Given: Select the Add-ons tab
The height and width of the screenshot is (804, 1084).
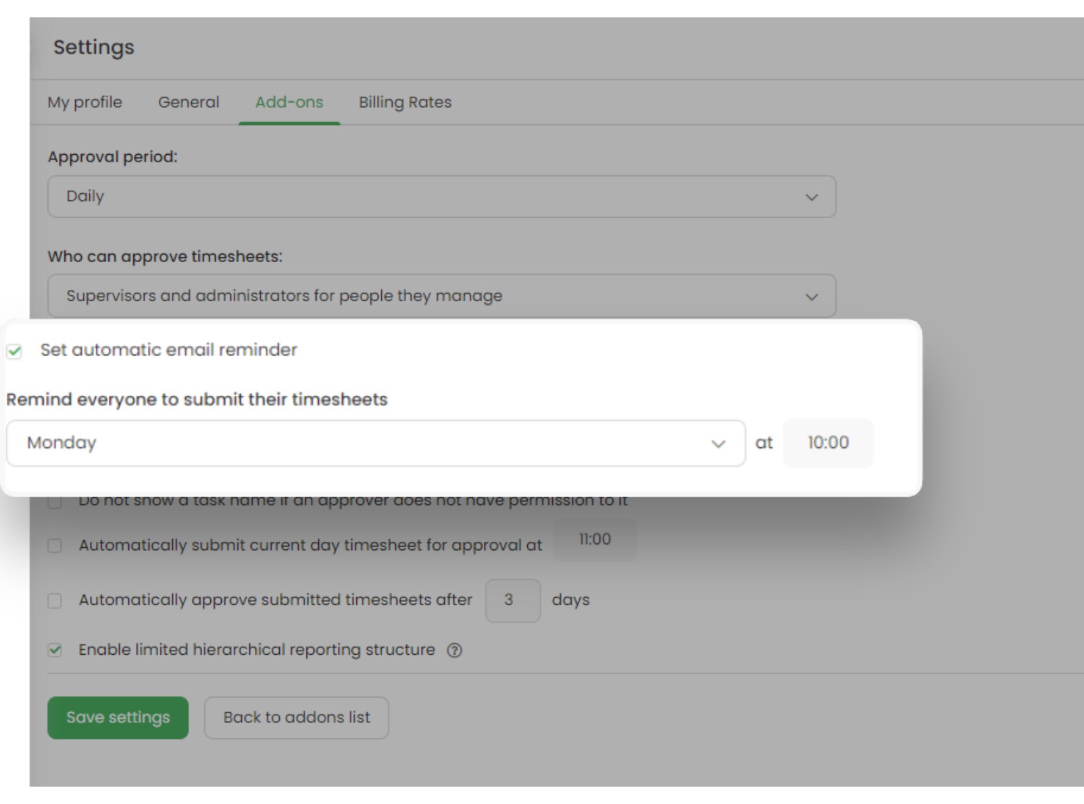Looking at the screenshot, I should (x=289, y=102).
